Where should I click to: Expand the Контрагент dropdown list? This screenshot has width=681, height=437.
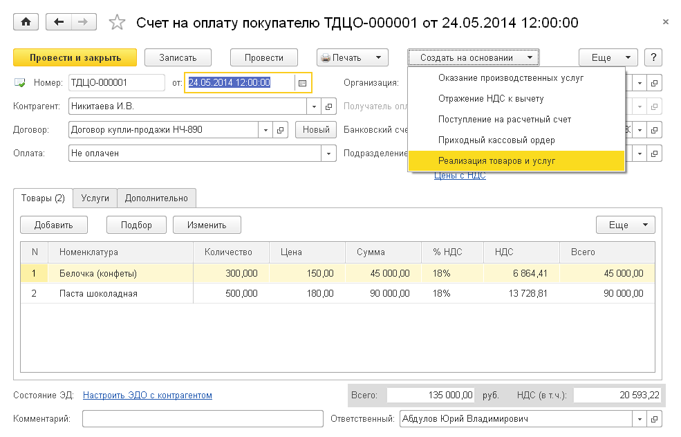coord(315,106)
